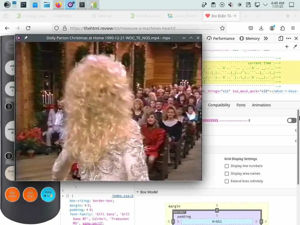
Task: Select the Compatibility inspector tab
Action: pyautogui.click(x=219, y=105)
